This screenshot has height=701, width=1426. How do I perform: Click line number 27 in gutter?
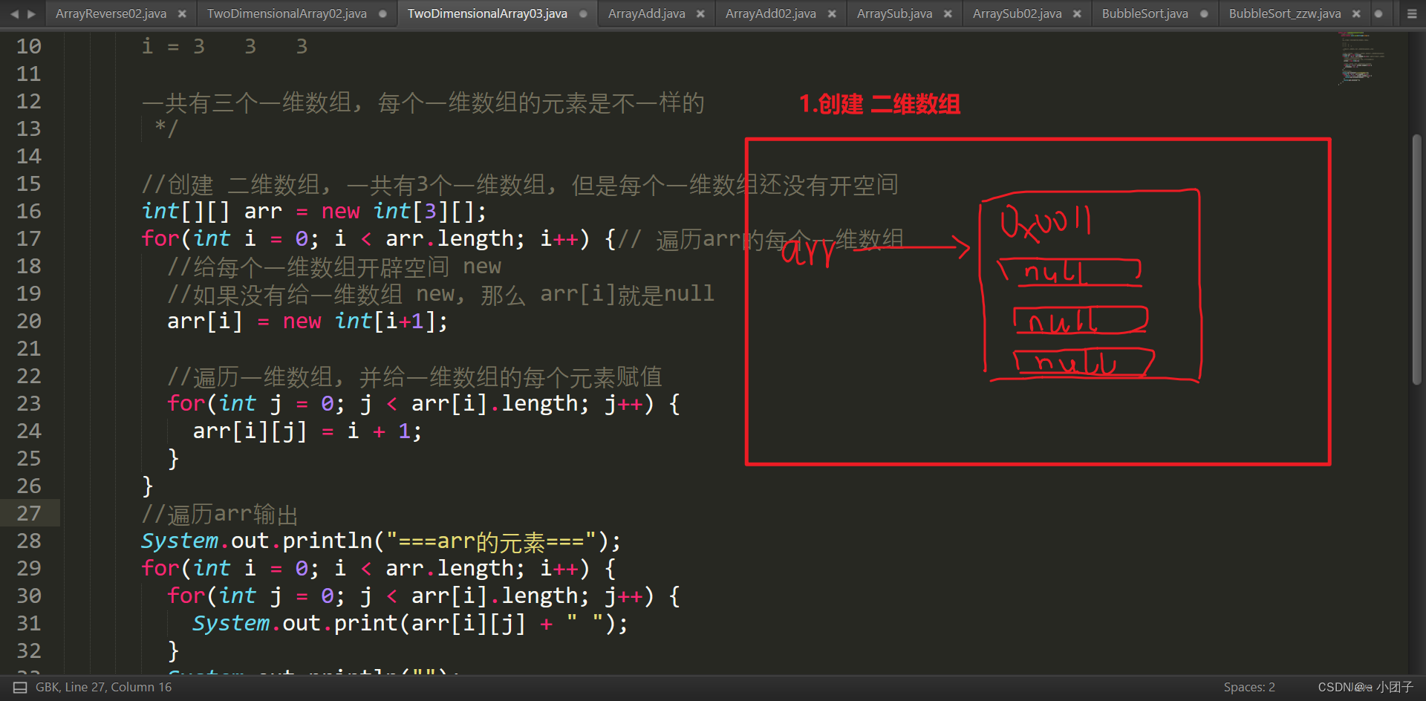coord(29,514)
